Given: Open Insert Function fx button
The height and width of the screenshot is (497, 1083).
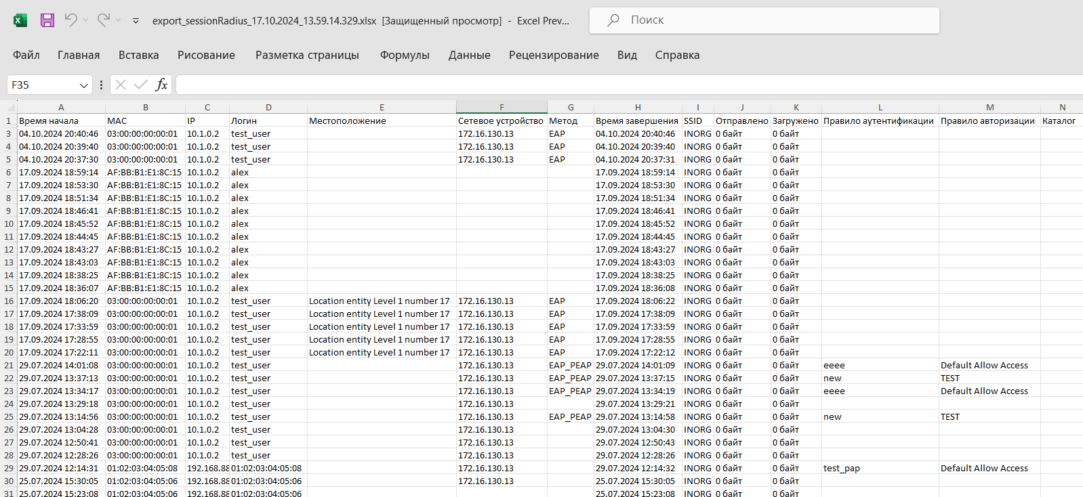Looking at the screenshot, I should 161,85.
